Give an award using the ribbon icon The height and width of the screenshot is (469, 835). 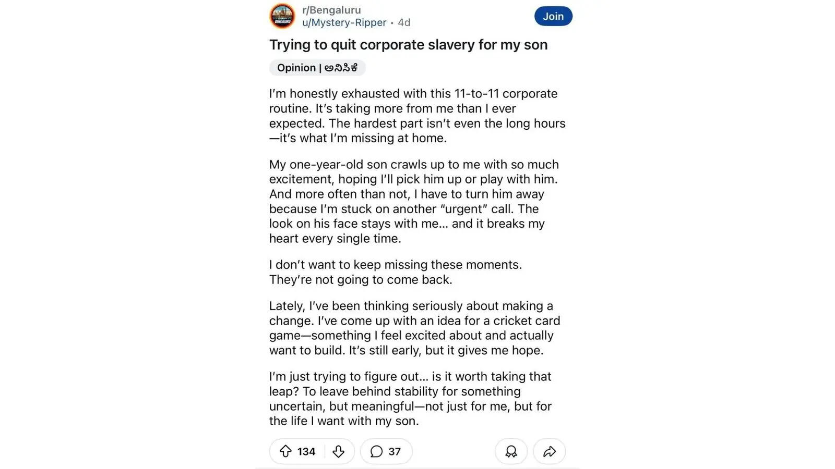[511, 452]
